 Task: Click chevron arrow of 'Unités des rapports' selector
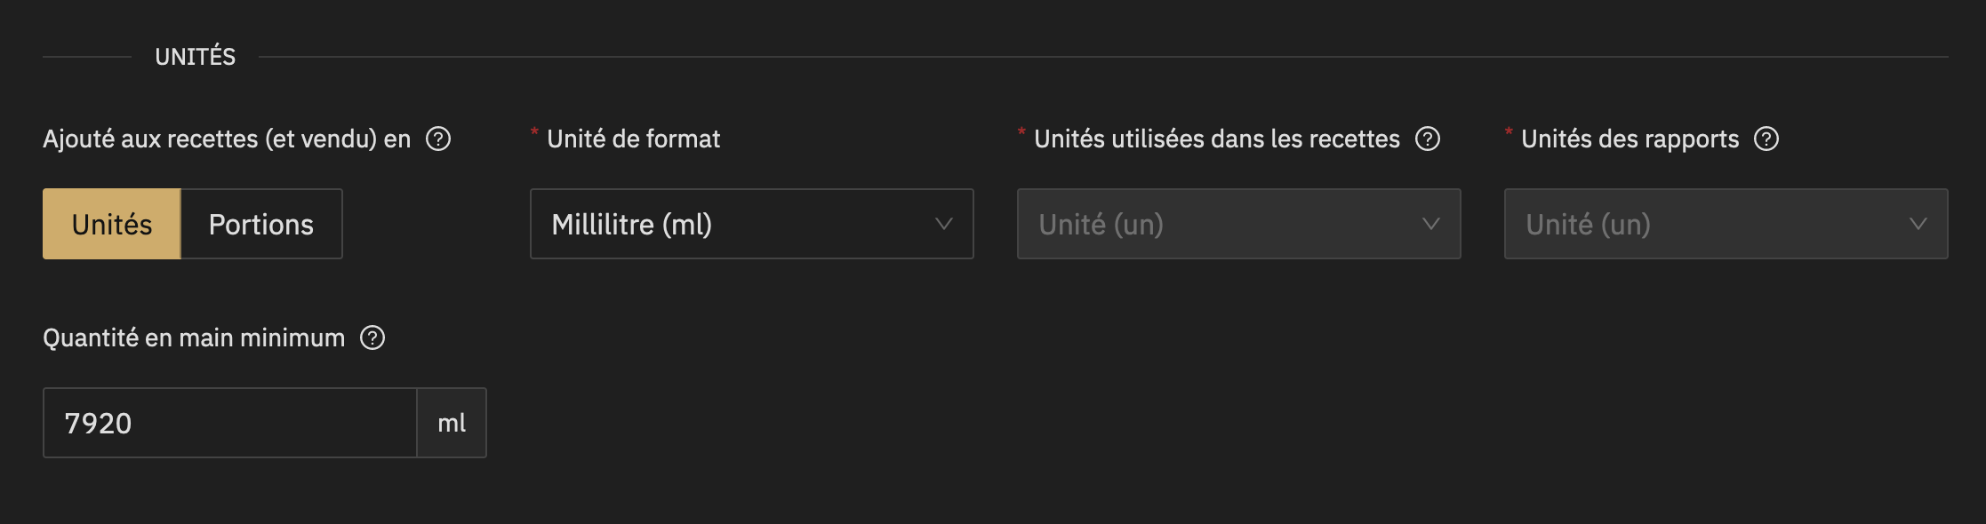[1918, 224]
